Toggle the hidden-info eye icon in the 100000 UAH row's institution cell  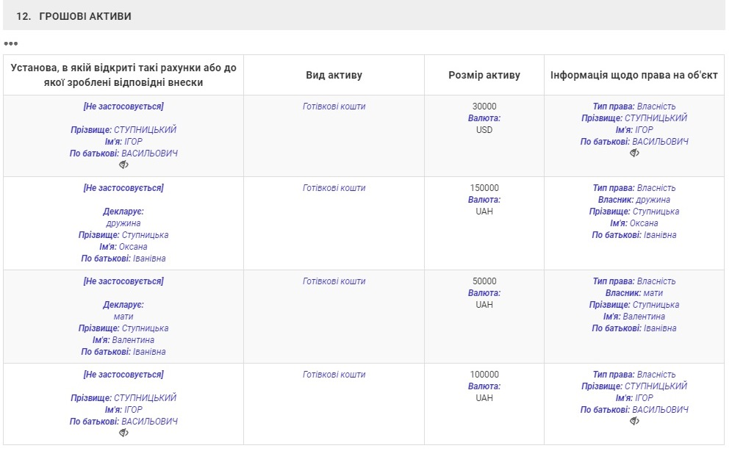[123, 433]
